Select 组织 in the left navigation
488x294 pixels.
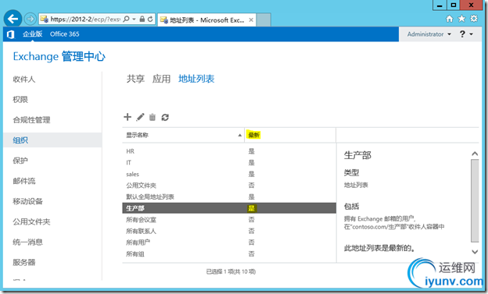click(52, 140)
